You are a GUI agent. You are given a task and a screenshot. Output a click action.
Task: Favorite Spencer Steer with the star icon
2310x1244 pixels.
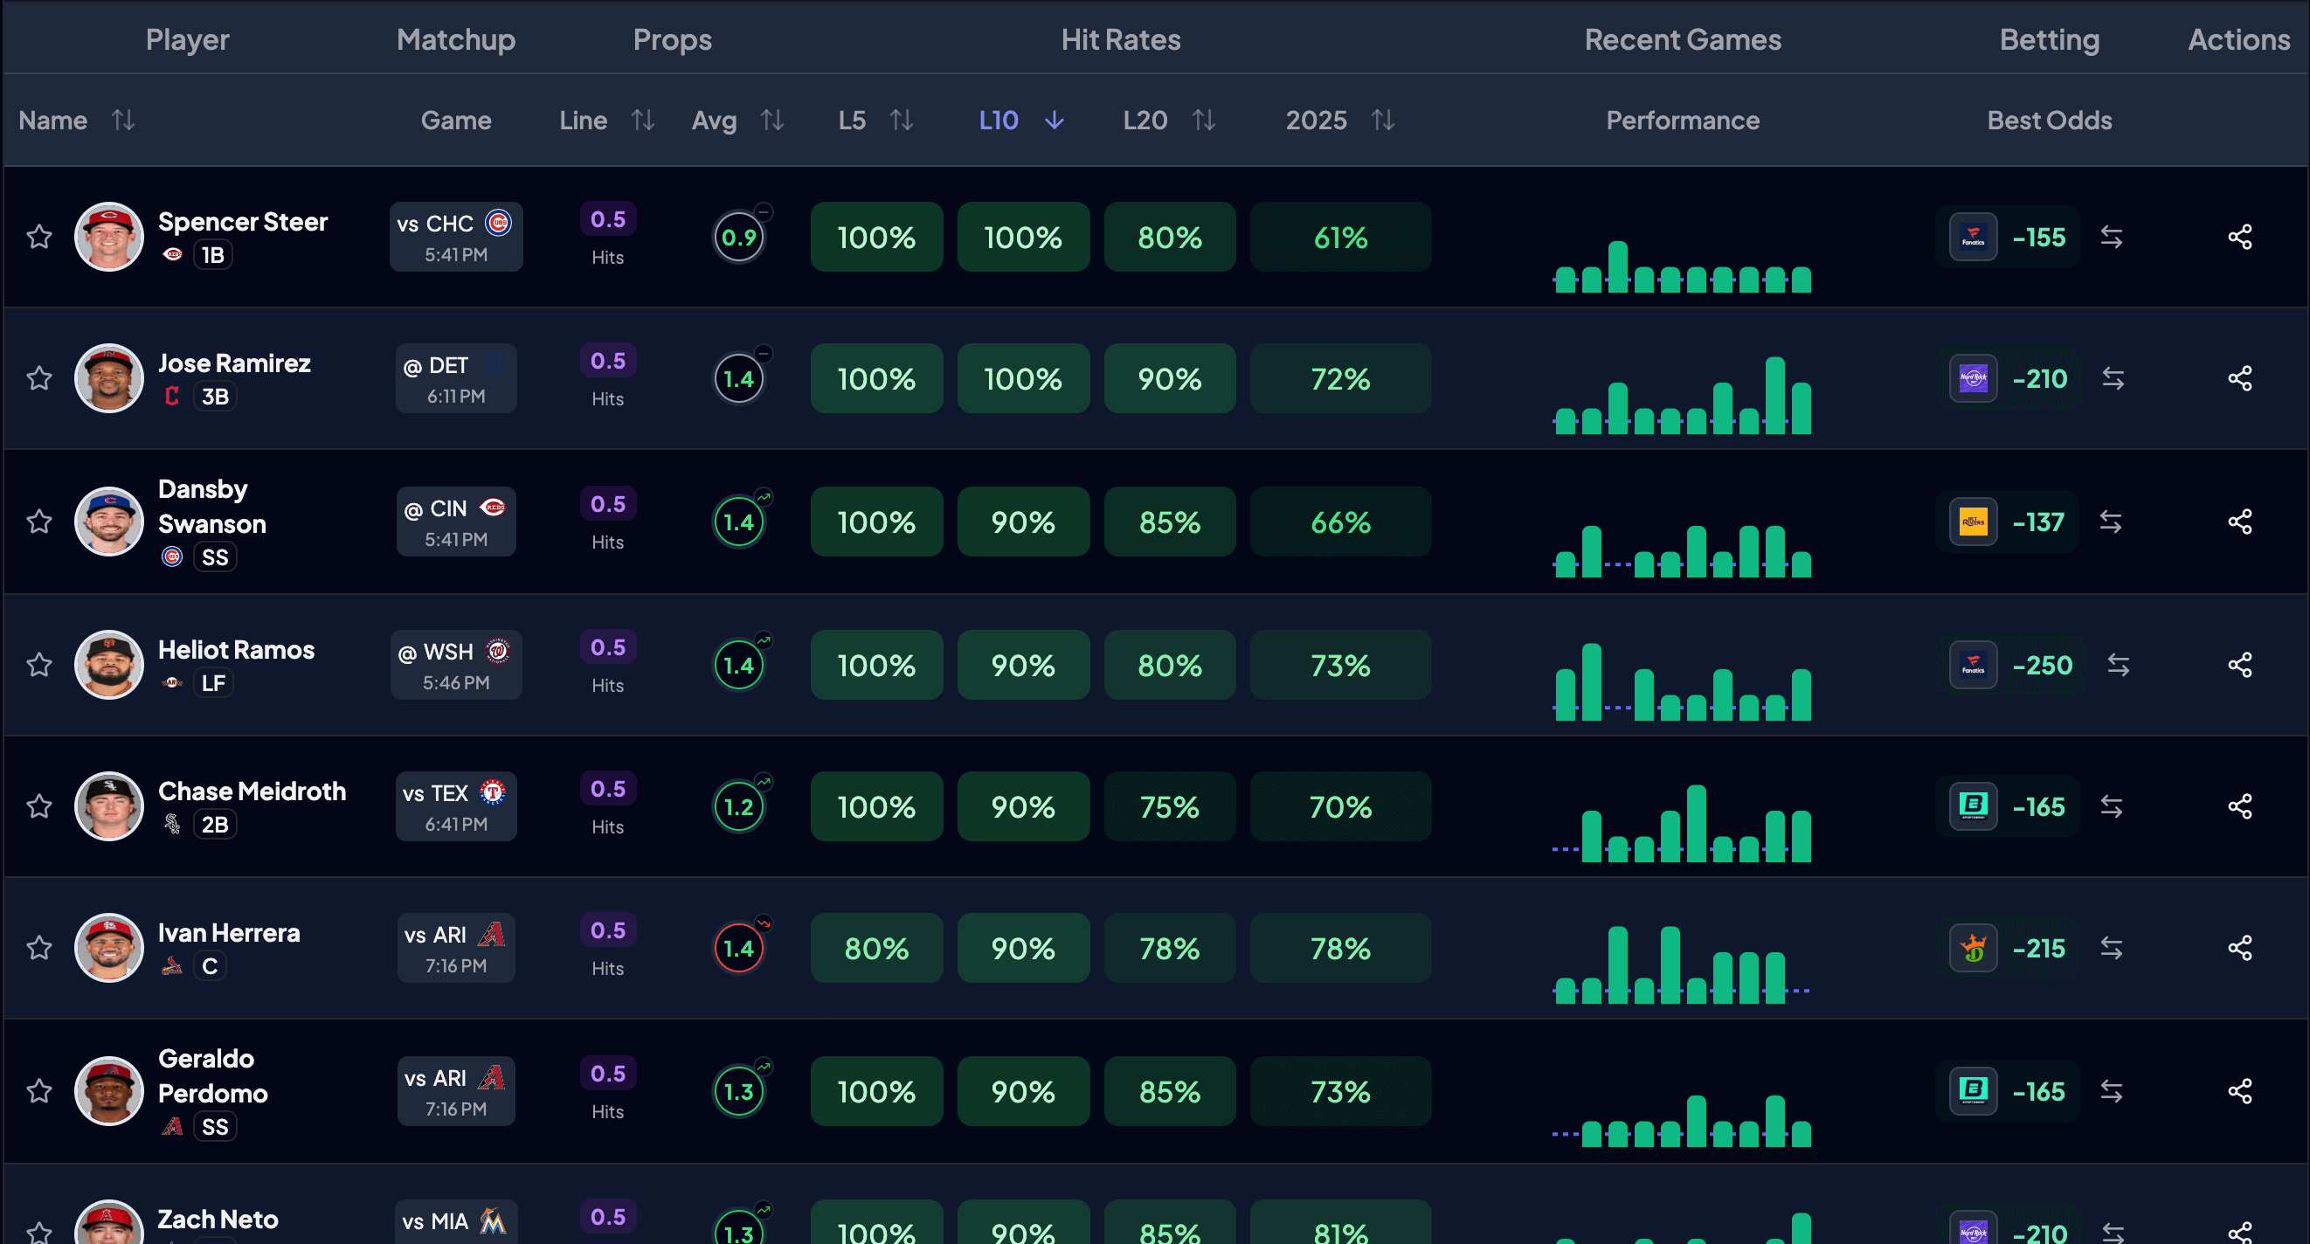(38, 237)
